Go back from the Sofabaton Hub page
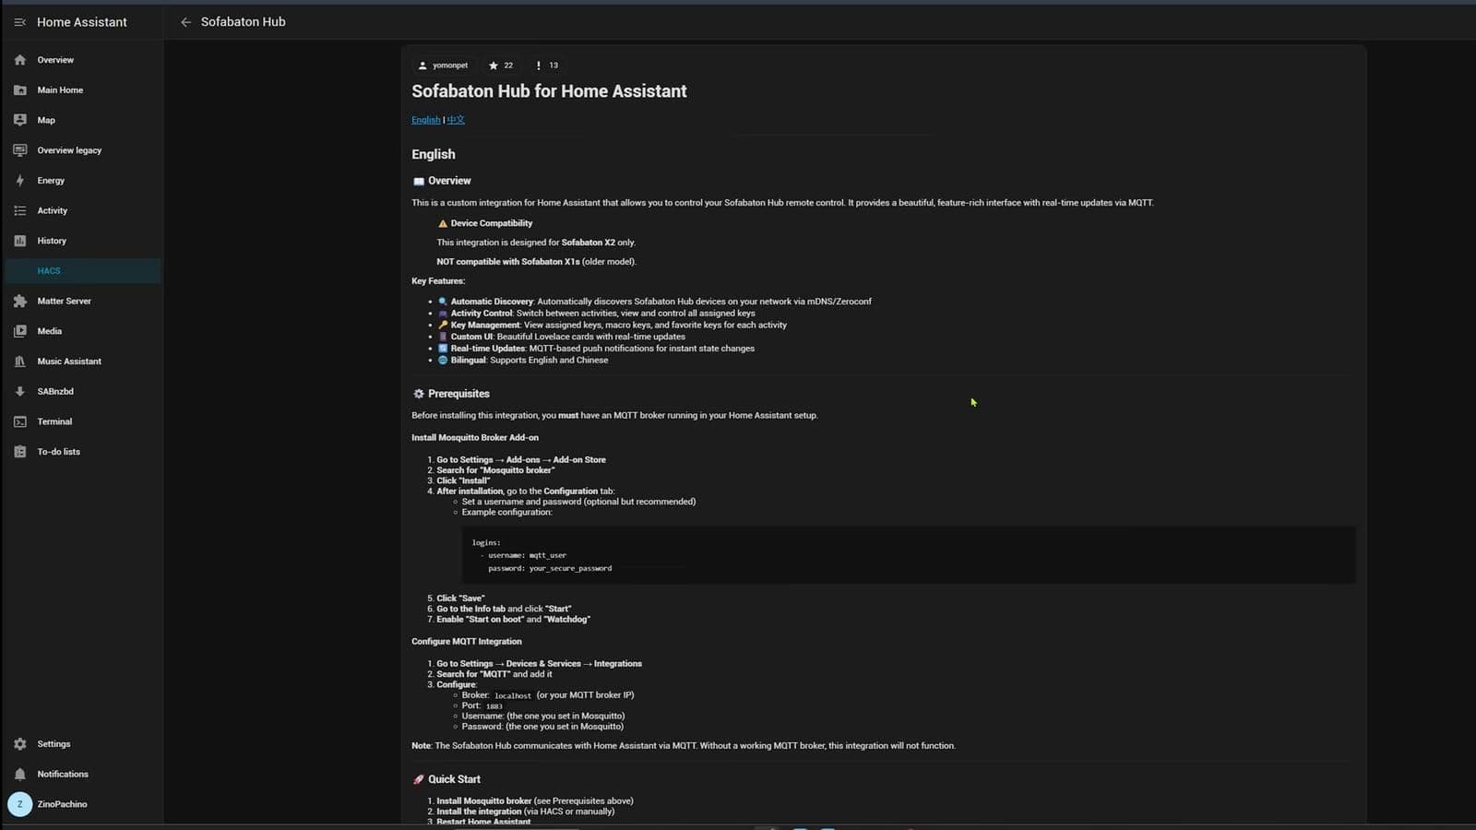This screenshot has height=830, width=1476. point(185,22)
